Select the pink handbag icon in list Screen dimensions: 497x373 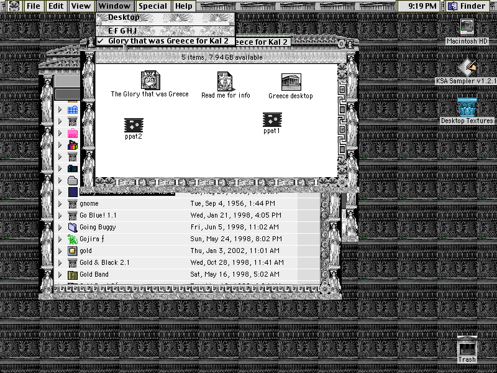point(73,133)
